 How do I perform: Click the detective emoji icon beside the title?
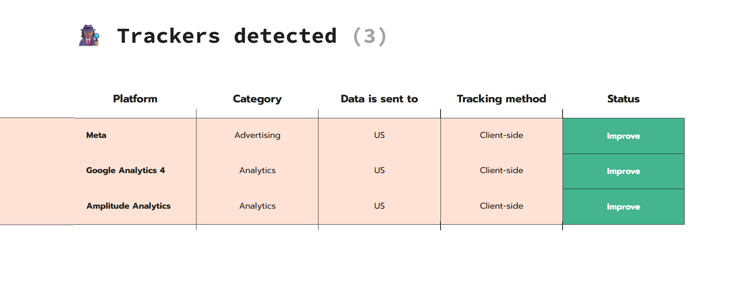(x=89, y=36)
